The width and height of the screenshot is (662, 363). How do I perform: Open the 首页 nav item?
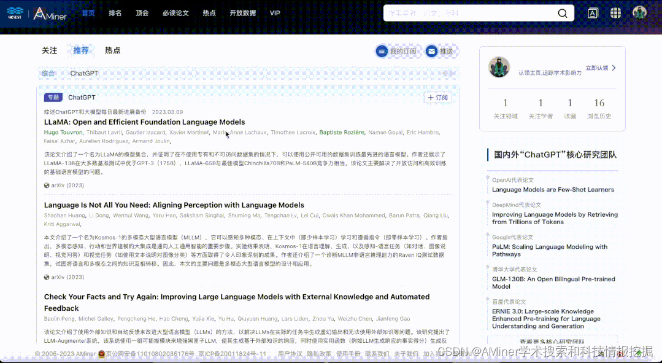[x=88, y=13]
